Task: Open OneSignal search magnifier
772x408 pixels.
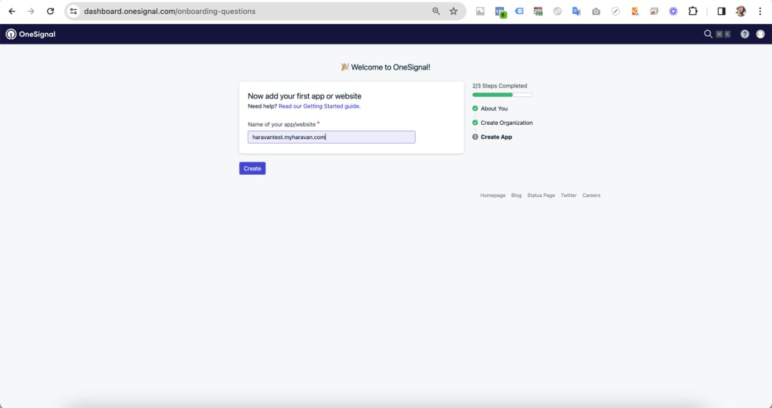Action: coord(708,34)
